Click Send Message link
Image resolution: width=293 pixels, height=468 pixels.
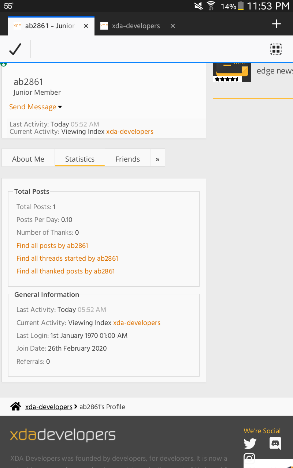33,107
